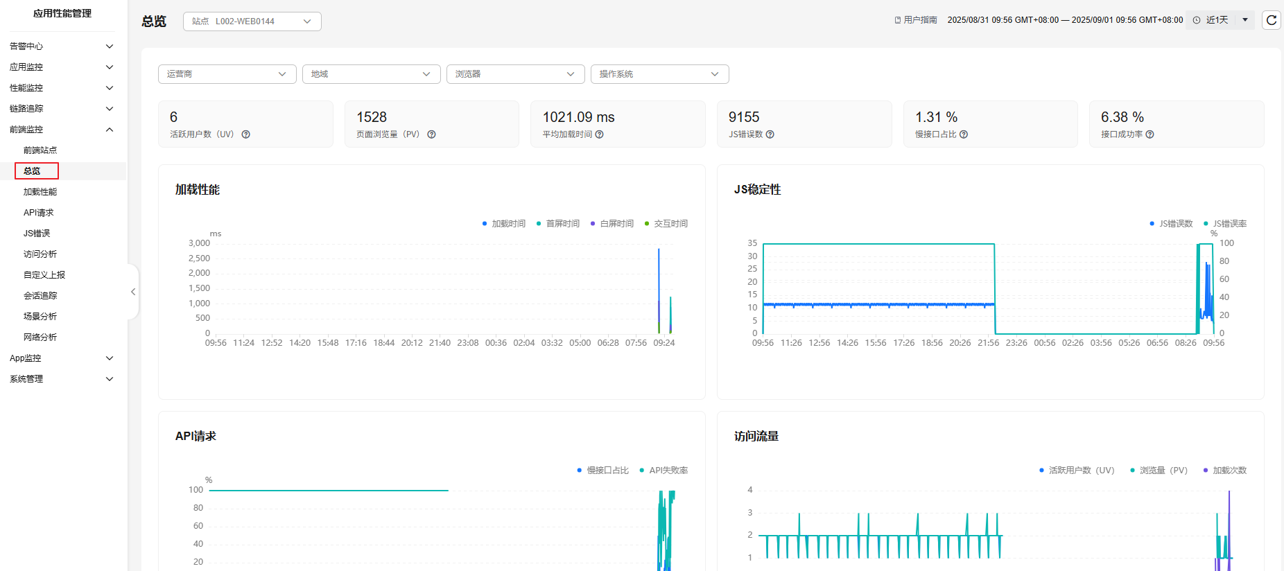Click the refresh icon at top right
1284x571 pixels.
click(x=1271, y=20)
